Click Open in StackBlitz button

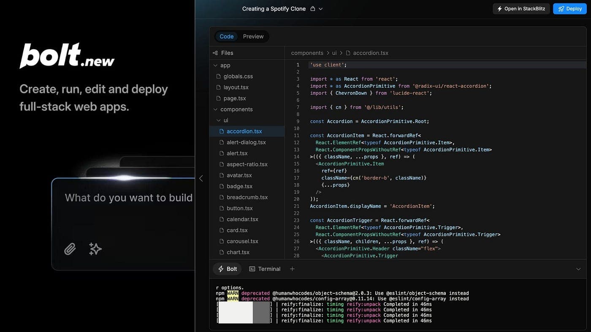522,8
